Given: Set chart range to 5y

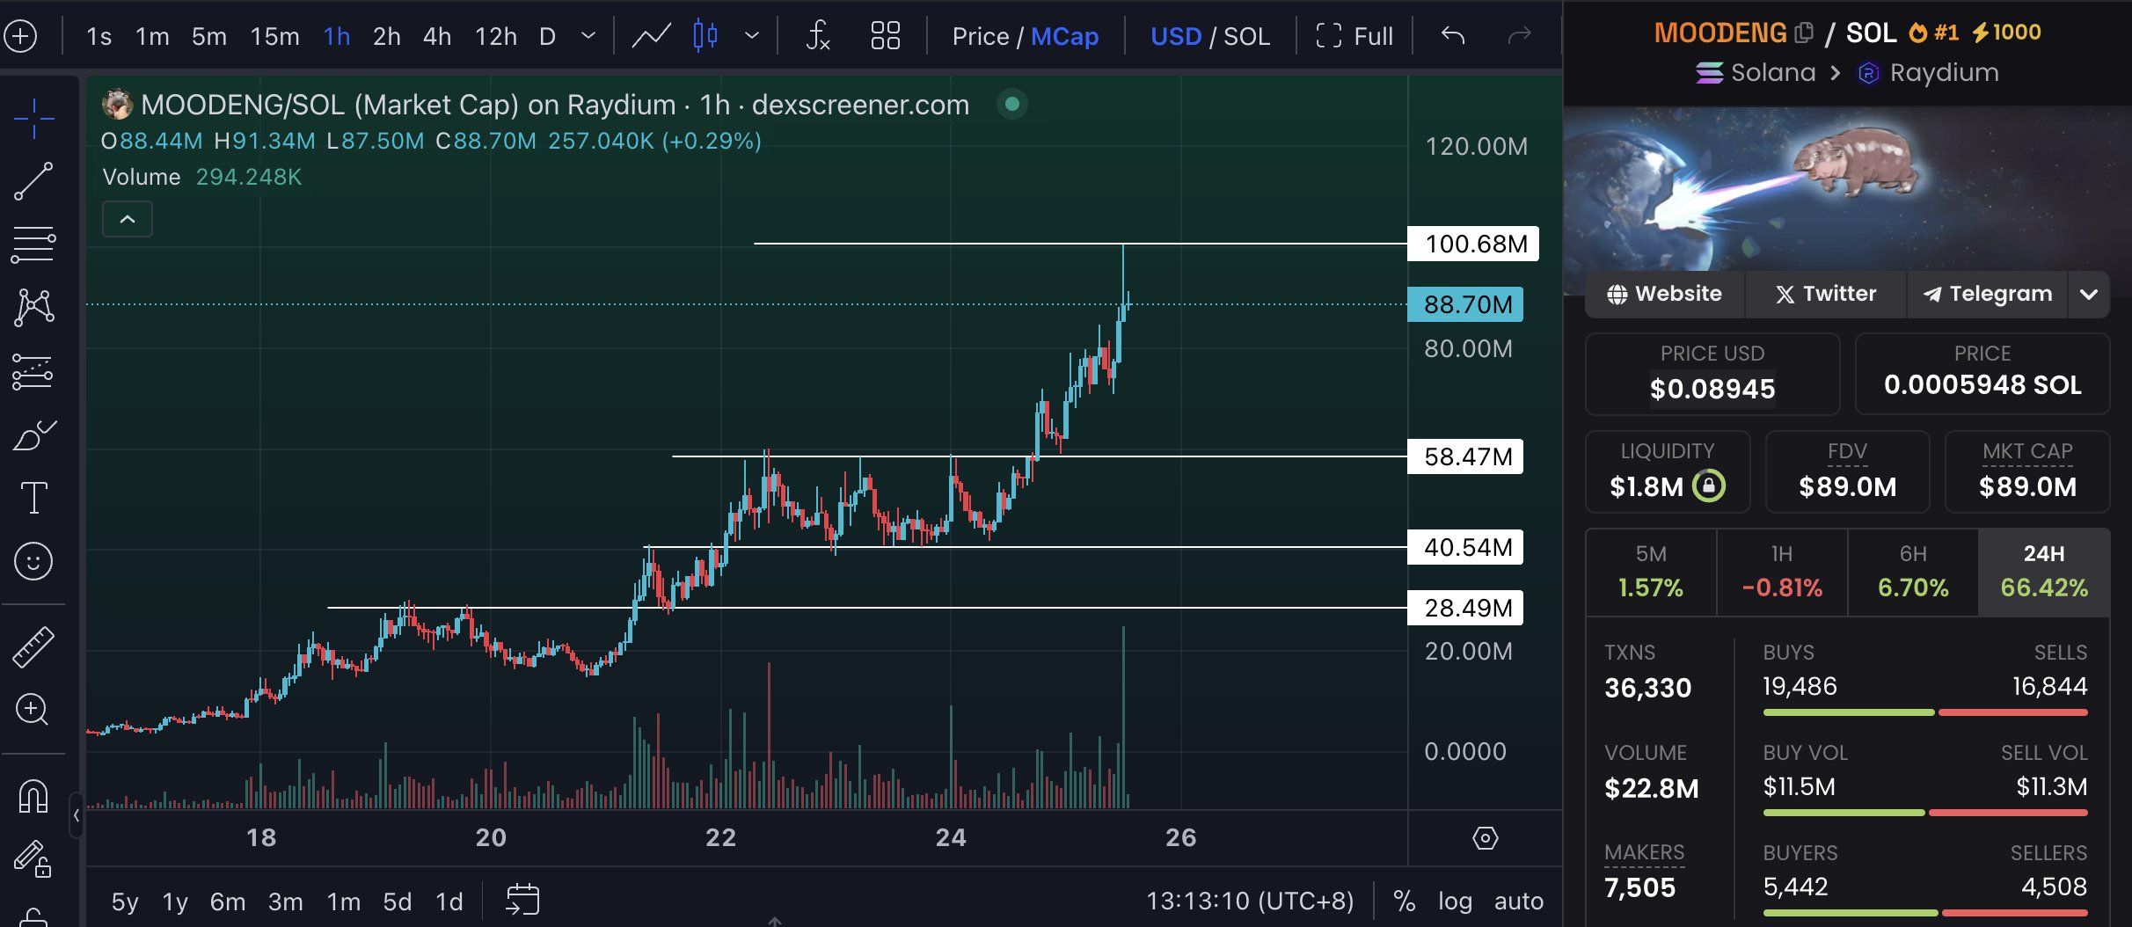Looking at the screenshot, I should (x=125, y=901).
